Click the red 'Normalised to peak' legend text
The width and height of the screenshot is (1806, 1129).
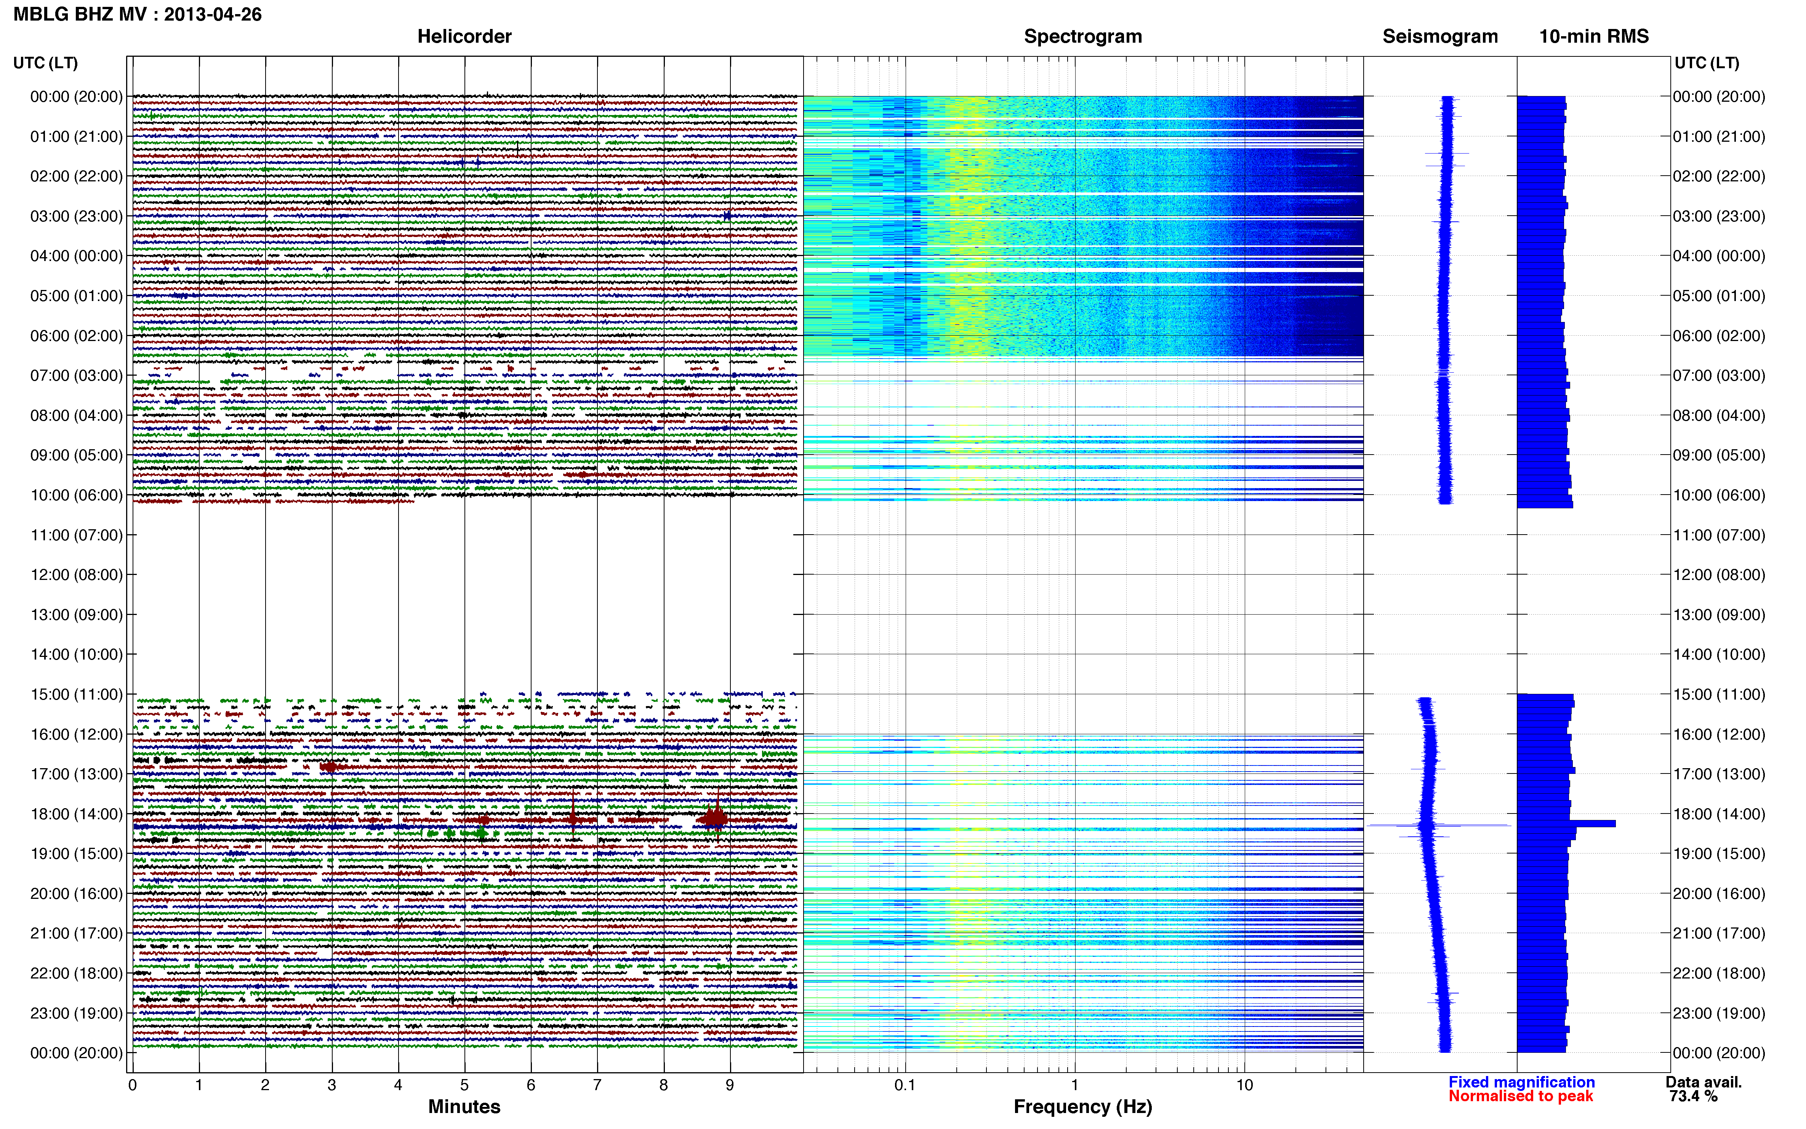coord(1521,1096)
